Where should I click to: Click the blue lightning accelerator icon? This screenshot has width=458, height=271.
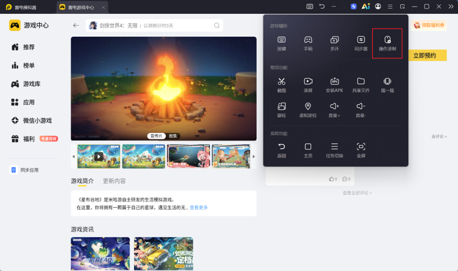tap(353, 7)
